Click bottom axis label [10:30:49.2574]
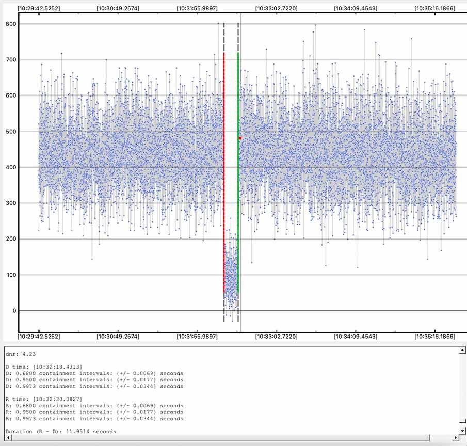Screen dimensions: 467x446 (x=118, y=337)
